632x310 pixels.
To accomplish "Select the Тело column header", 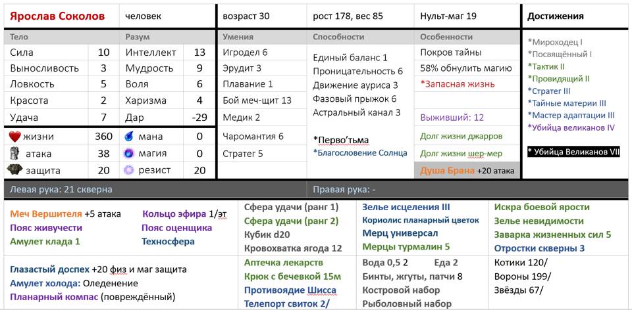I will click(x=20, y=37).
